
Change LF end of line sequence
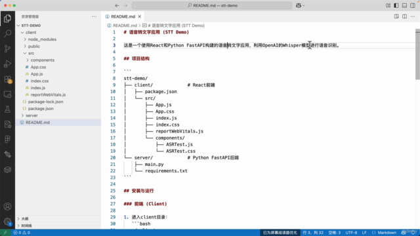coord(364,233)
